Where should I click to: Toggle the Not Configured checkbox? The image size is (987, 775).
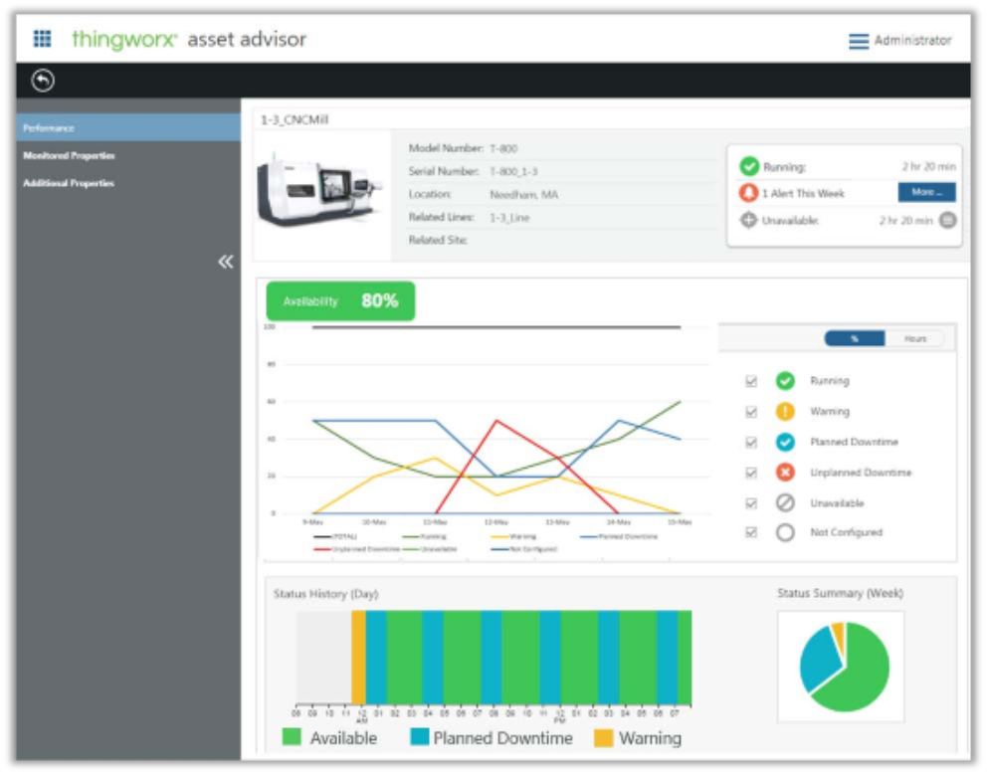click(x=751, y=533)
